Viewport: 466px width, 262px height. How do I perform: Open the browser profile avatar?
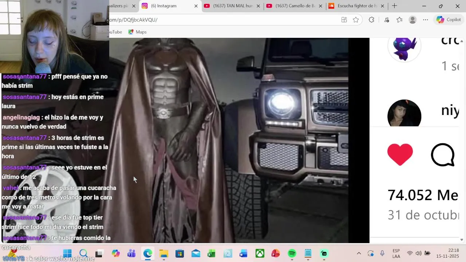pyautogui.click(x=412, y=20)
